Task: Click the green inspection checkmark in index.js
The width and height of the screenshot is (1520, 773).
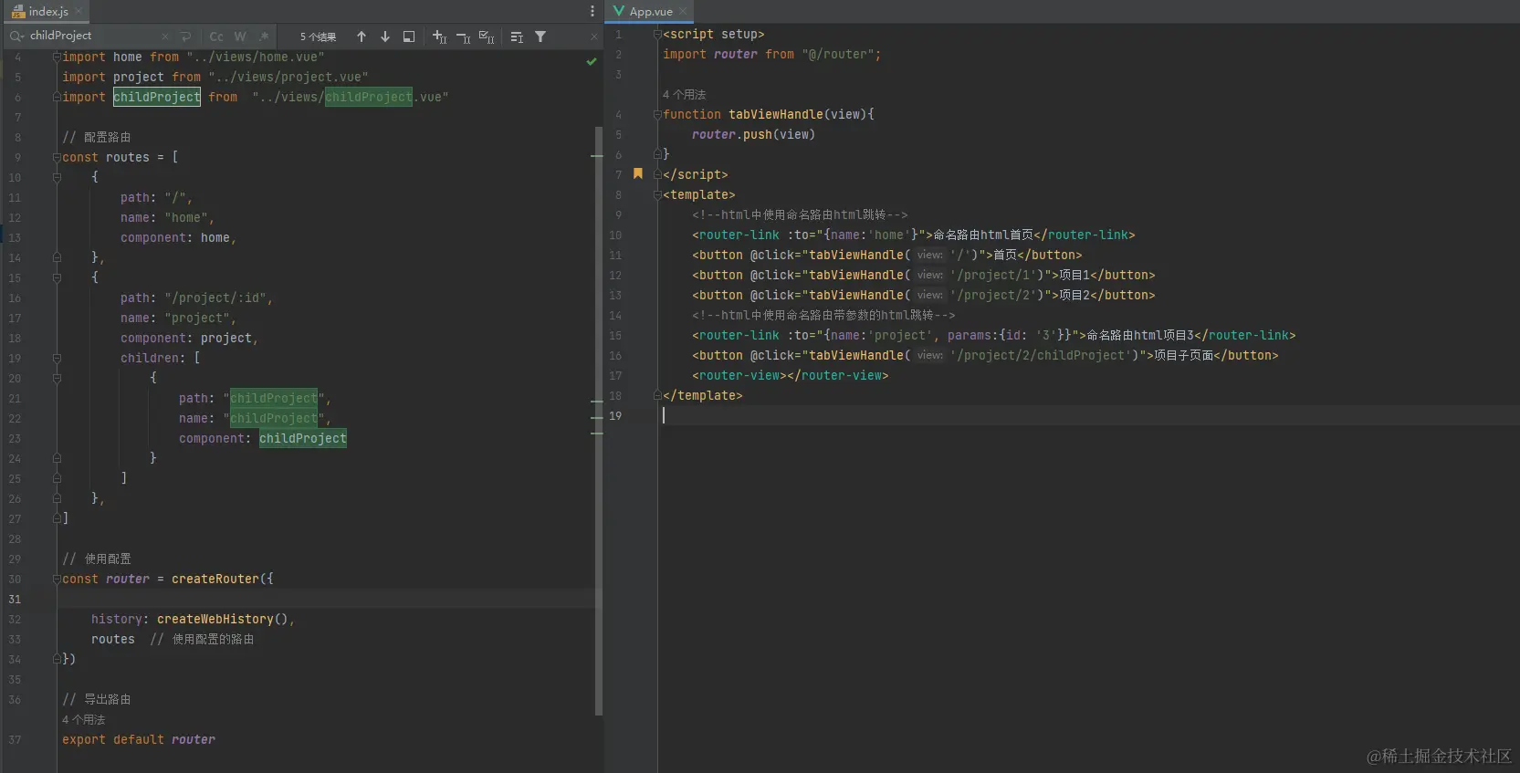Action: coord(592,61)
